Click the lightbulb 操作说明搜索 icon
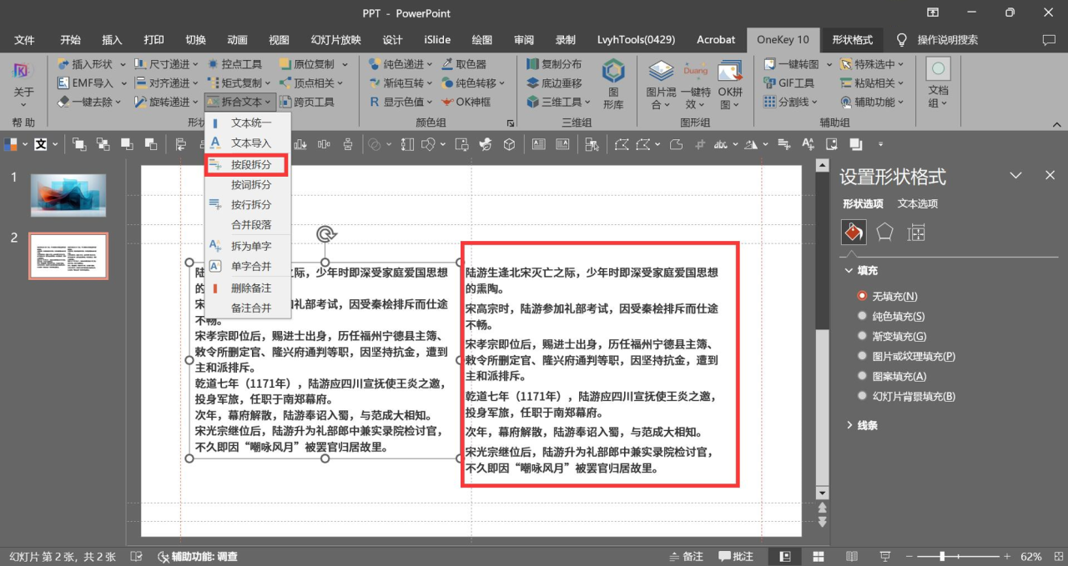This screenshot has height=566, width=1068. [901, 39]
